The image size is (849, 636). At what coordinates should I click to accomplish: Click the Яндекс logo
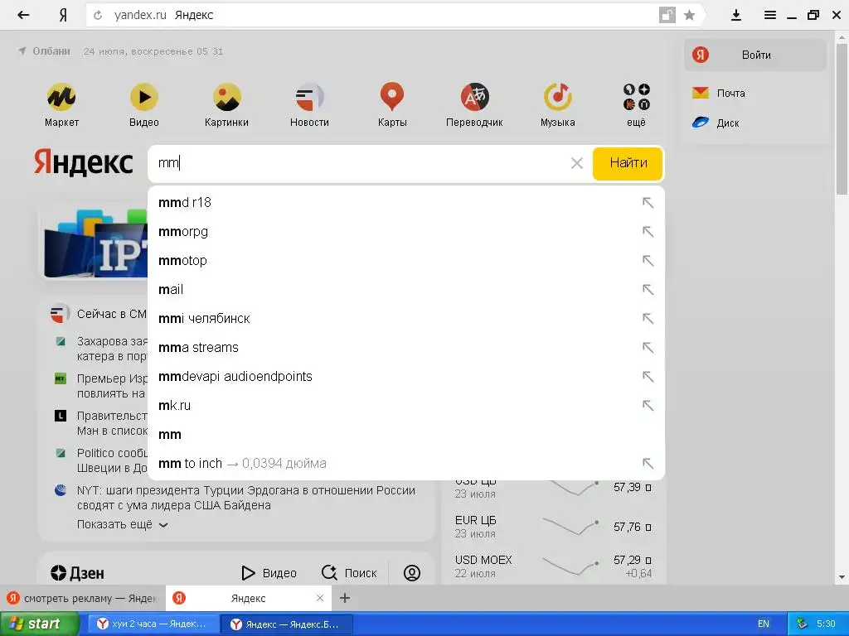click(x=83, y=163)
